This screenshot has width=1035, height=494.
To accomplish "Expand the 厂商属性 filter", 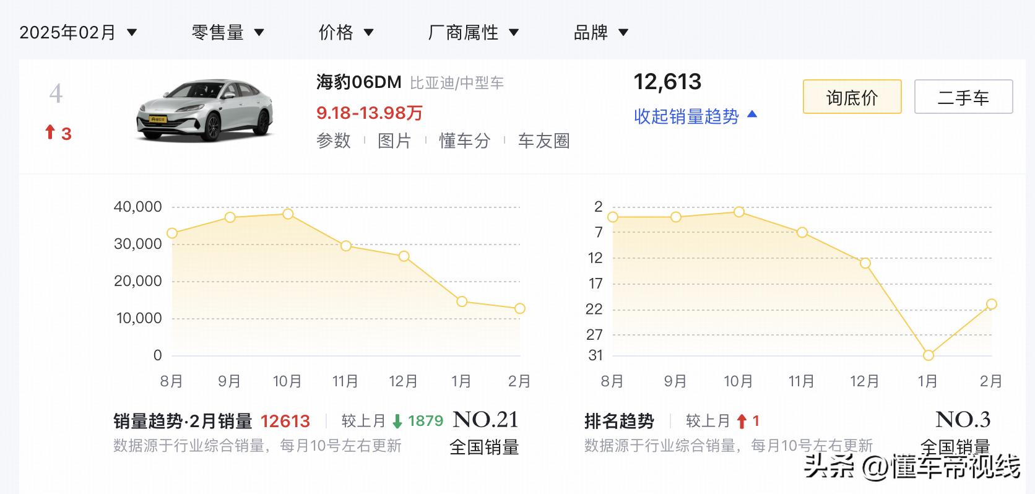I will 474,32.
